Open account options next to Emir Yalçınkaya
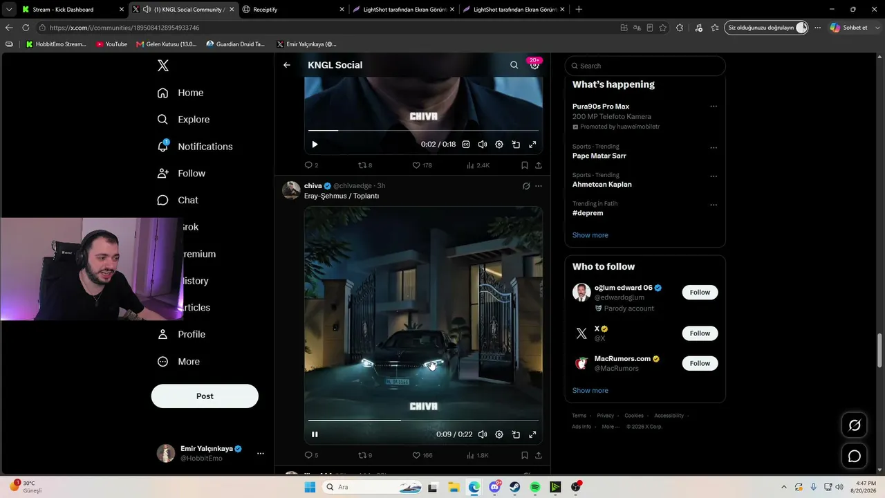Viewport: 885px width, 498px height. [x=260, y=454]
